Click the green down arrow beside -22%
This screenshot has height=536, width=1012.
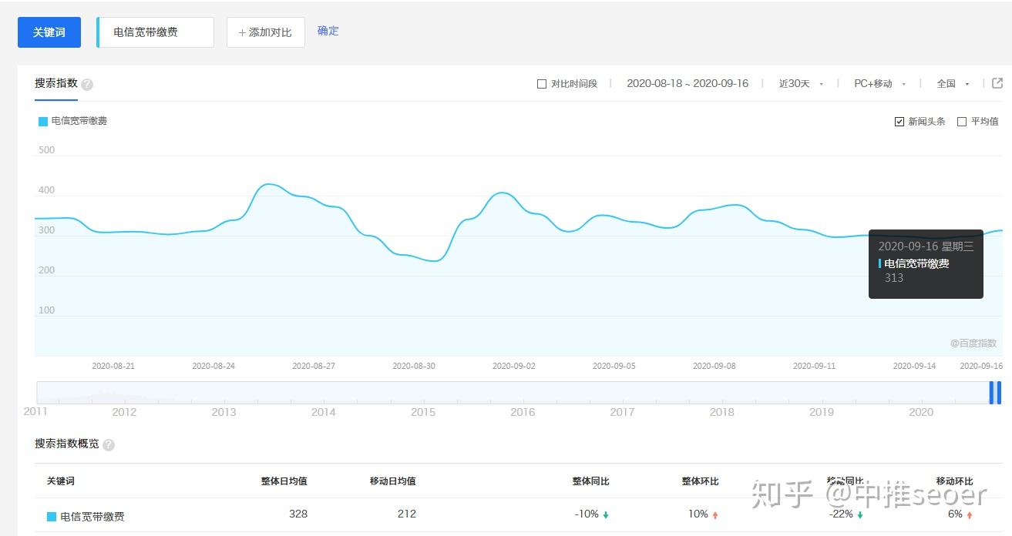click(x=860, y=515)
